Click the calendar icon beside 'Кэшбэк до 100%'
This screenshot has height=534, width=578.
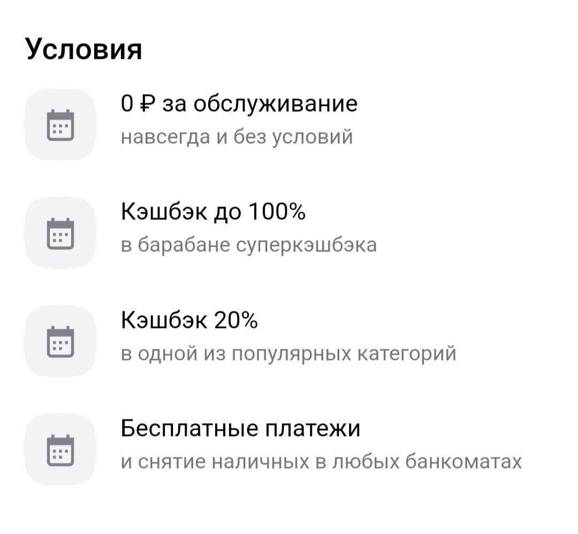point(61,231)
